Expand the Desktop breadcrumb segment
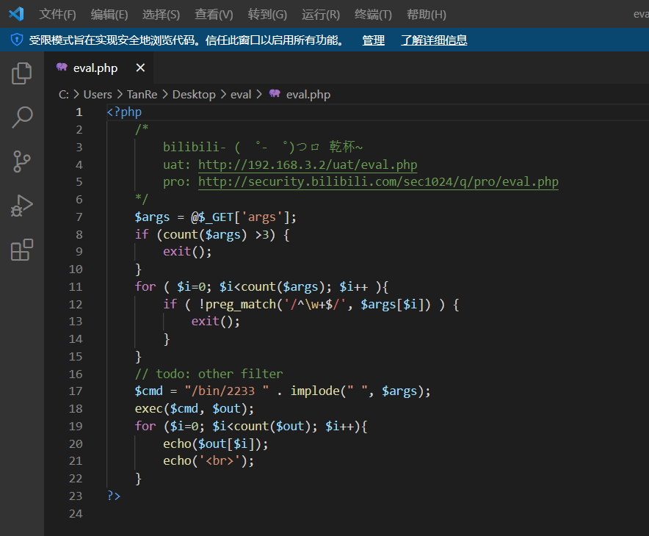The height and width of the screenshot is (536, 649). point(194,94)
